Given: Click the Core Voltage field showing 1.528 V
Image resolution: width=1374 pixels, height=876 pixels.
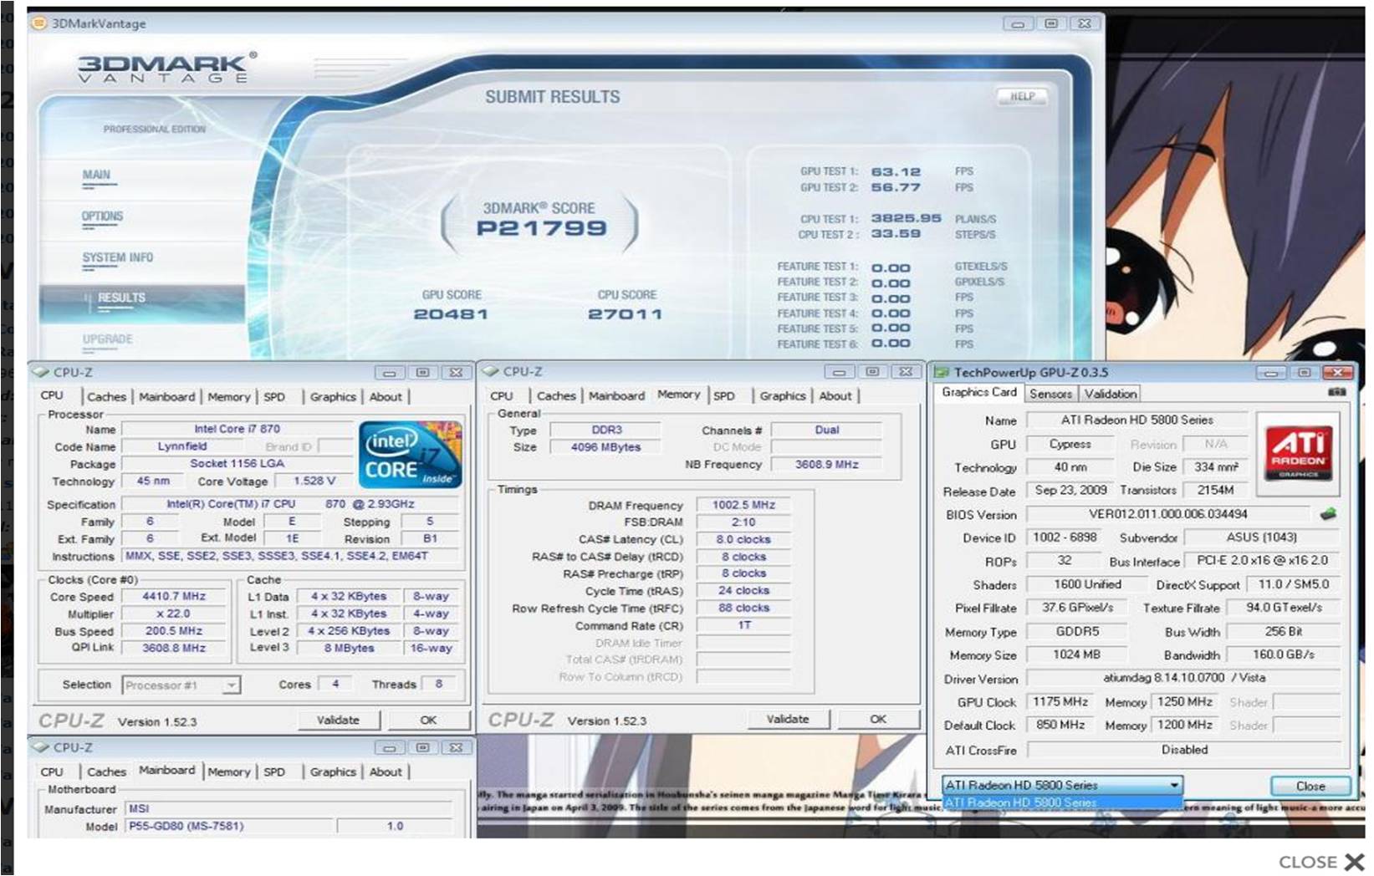Looking at the screenshot, I should (x=314, y=481).
